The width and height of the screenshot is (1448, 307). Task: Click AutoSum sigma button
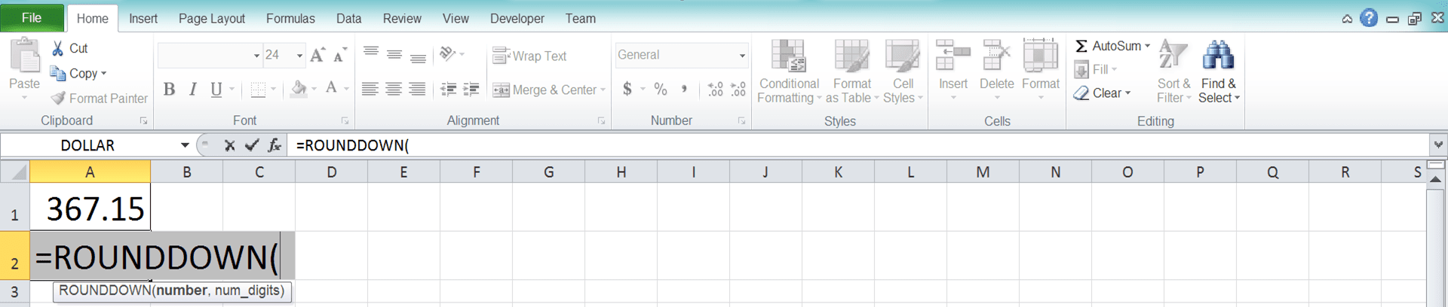pos(1108,46)
